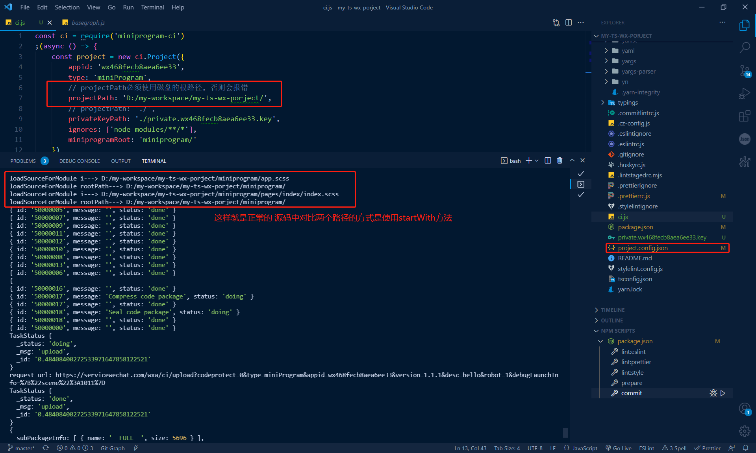Click the notifications bell in status bar
Viewport: 756px width, 453px height.
pos(746,448)
